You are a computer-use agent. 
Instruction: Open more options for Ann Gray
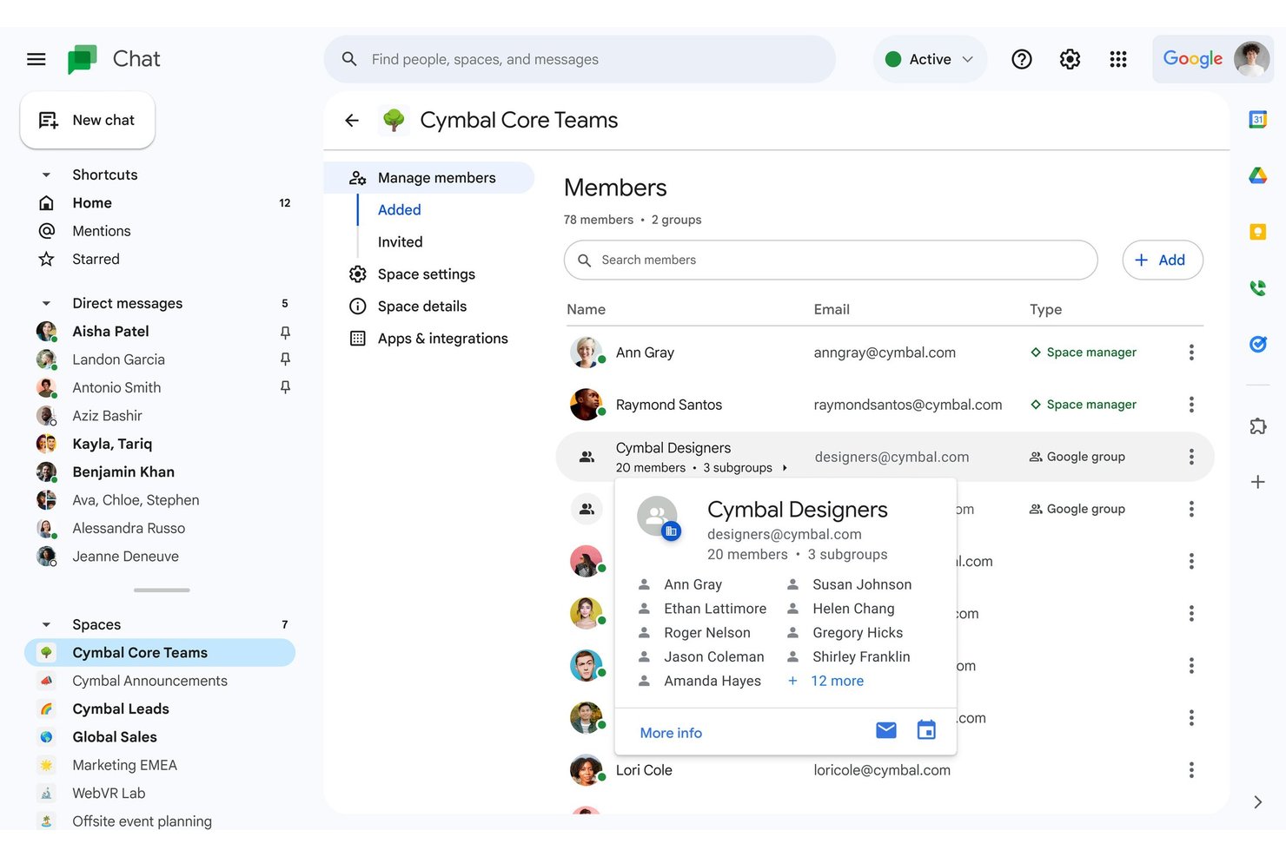point(1191,353)
